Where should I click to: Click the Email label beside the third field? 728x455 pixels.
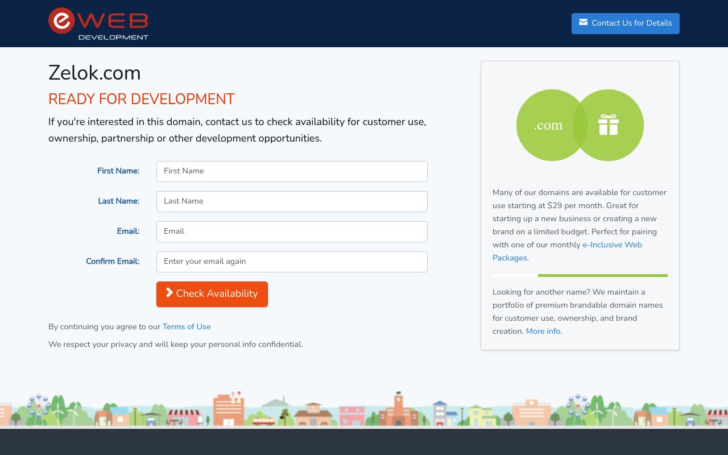point(128,231)
